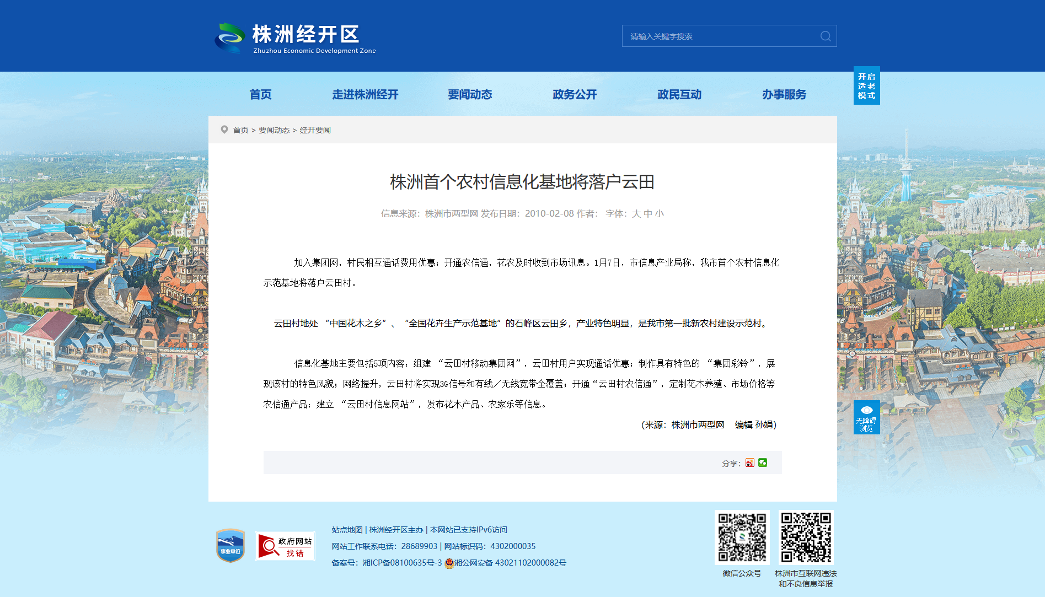Open the 站点地图 footer link
The width and height of the screenshot is (1045, 597).
(347, 530)
